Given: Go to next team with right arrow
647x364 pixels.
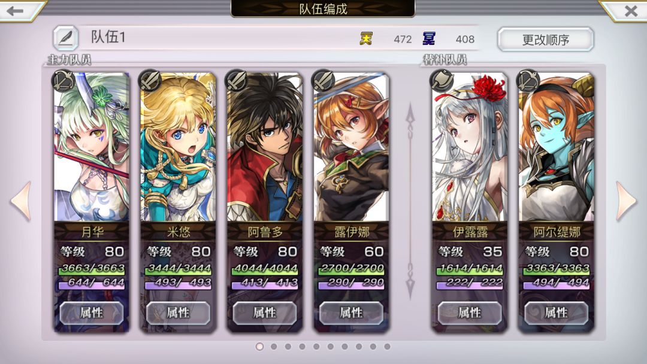Looking at the screenshot, I should (626, 201).
